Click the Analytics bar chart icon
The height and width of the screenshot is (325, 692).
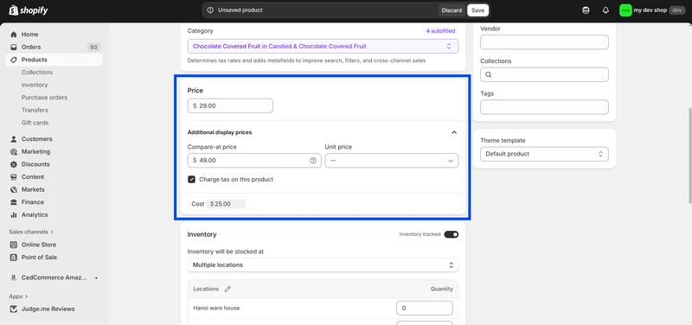[14, 214]
